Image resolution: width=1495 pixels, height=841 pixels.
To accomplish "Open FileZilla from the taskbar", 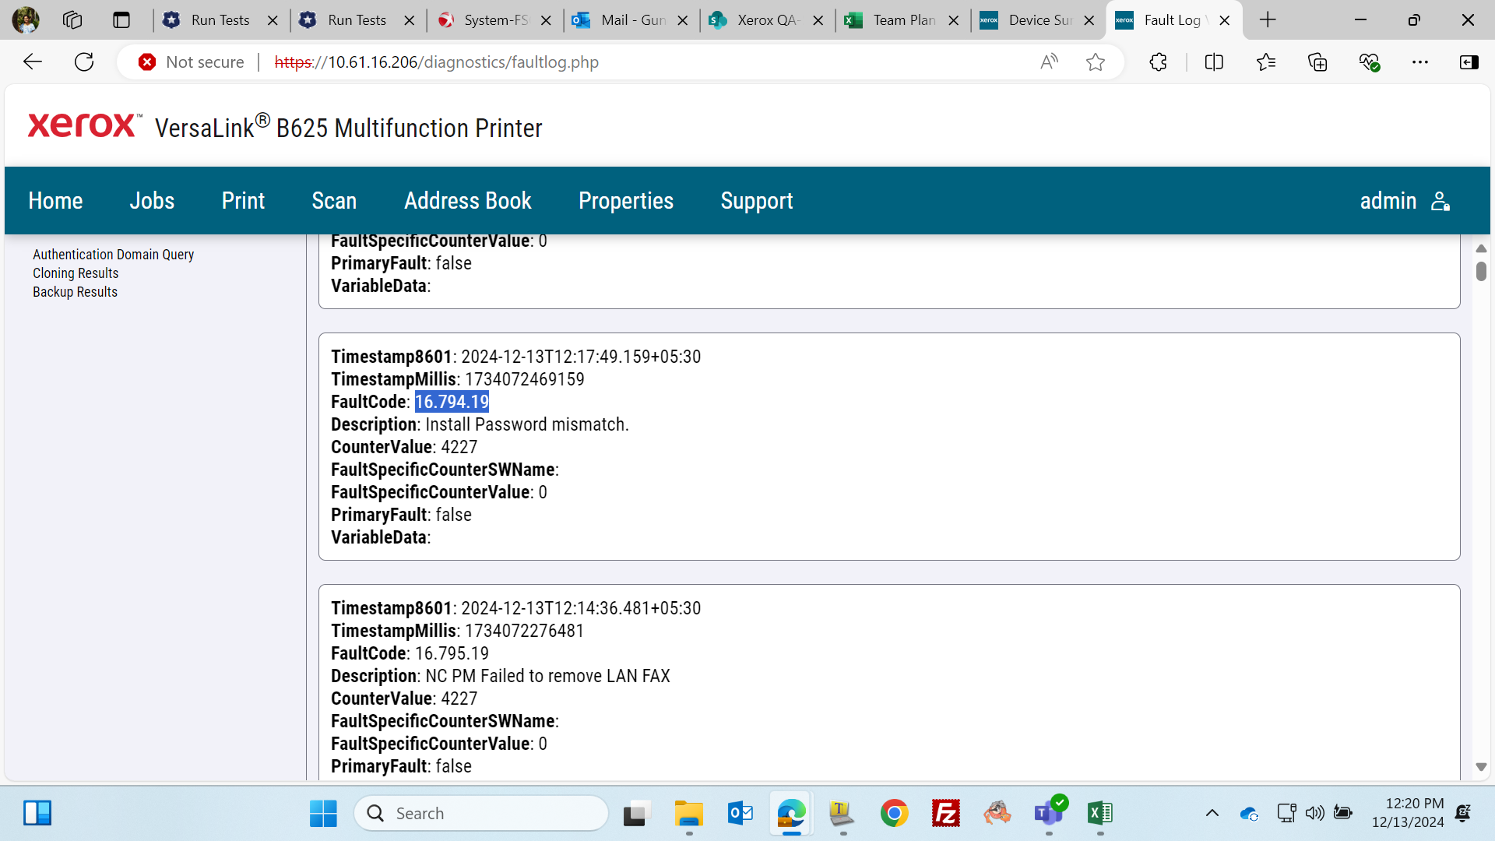I will [945, 814].
